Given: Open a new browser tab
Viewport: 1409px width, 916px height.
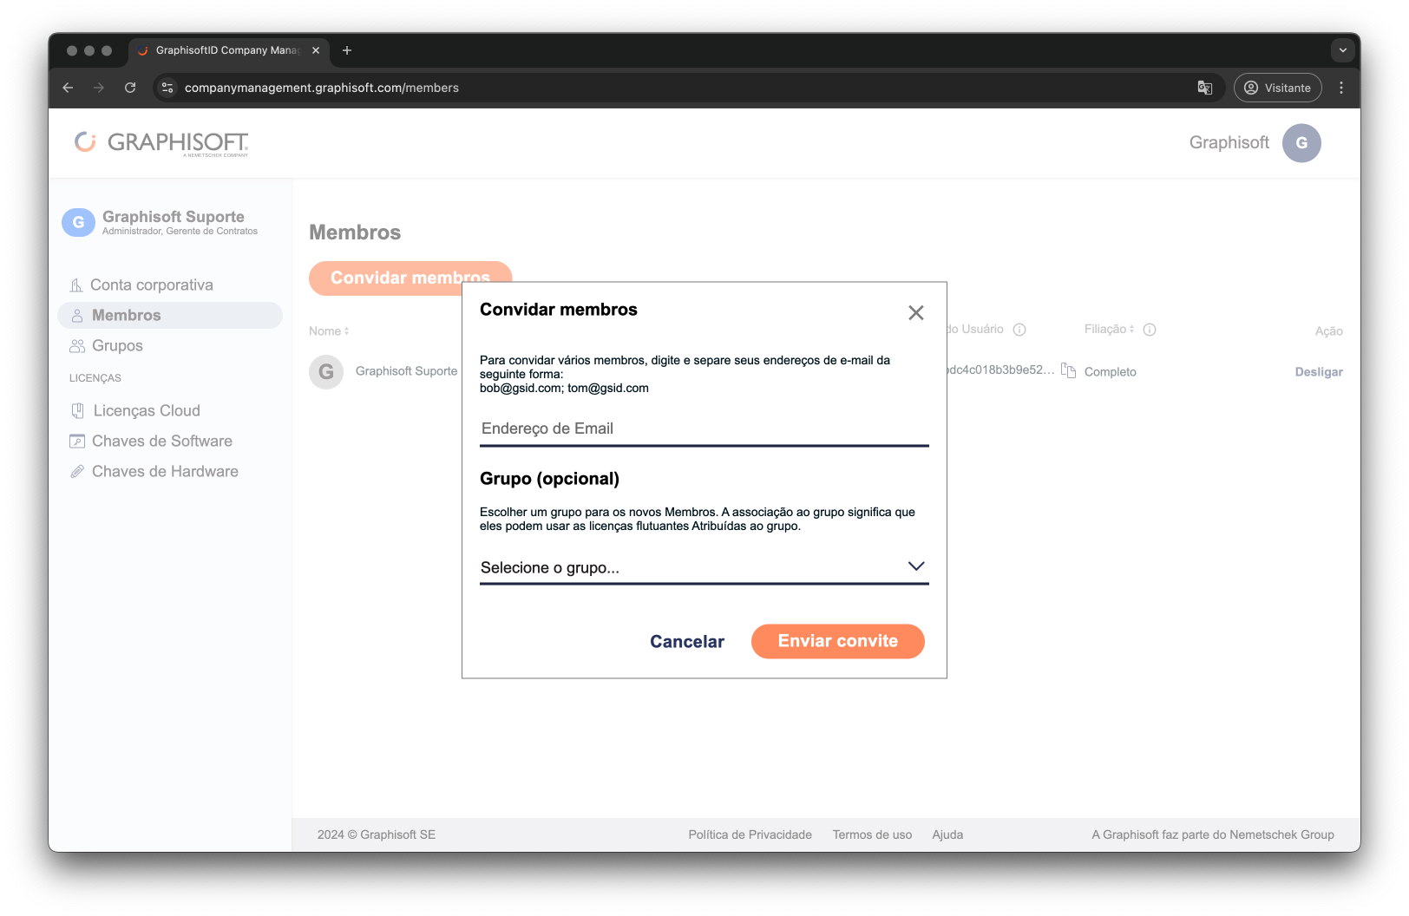Looking at the screenshot, I should 347,50.
